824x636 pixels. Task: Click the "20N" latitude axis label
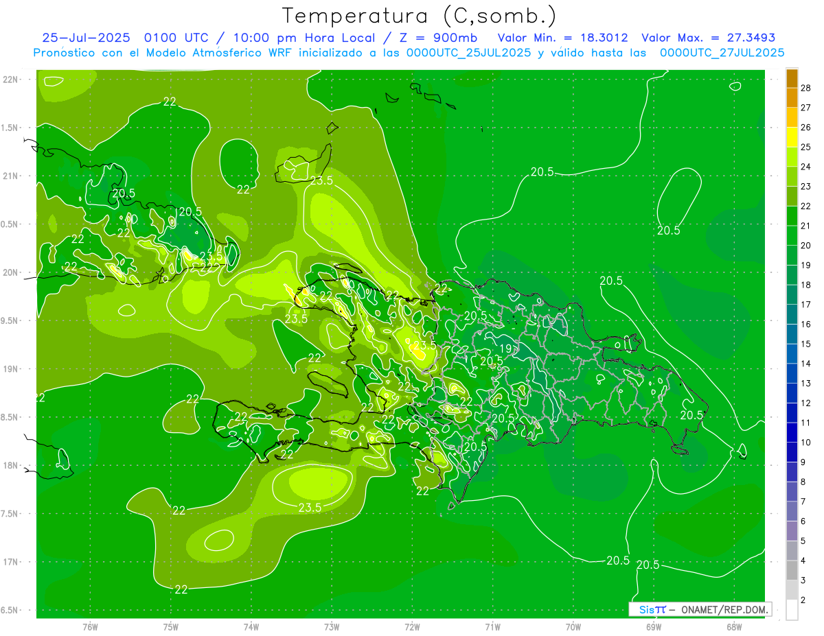tap(10, 272)
